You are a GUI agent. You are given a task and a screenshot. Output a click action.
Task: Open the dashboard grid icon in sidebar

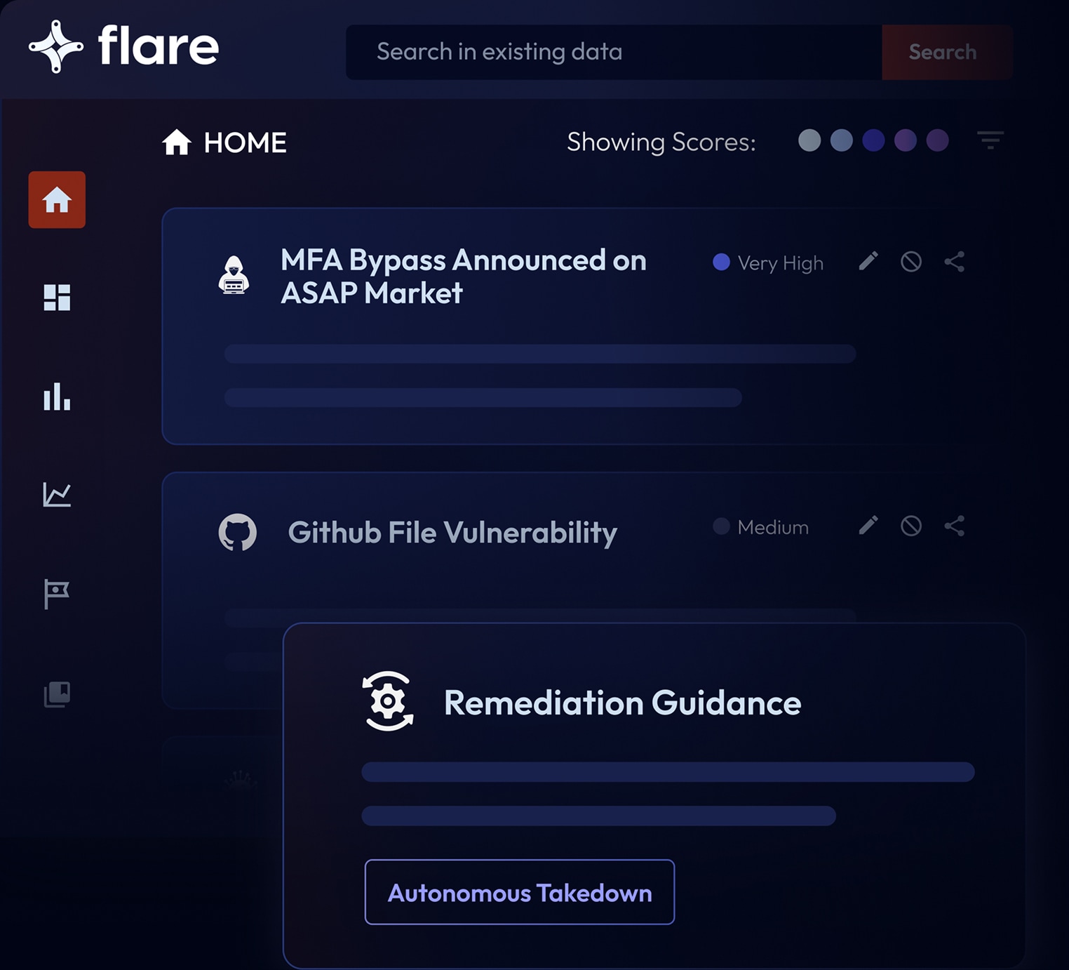coord(57,298)
